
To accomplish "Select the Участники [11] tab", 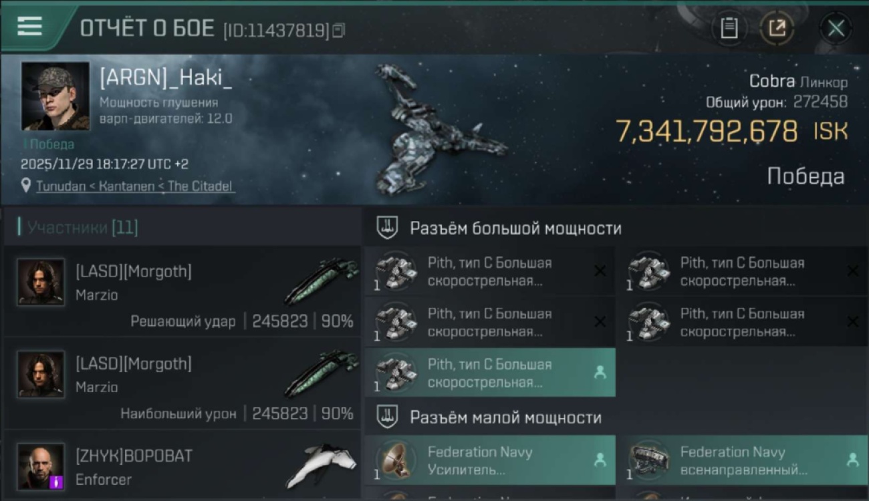I will [82, 227].
